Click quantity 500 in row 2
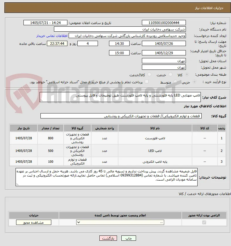This screenshot has height=246, width=231. [50, 151]
